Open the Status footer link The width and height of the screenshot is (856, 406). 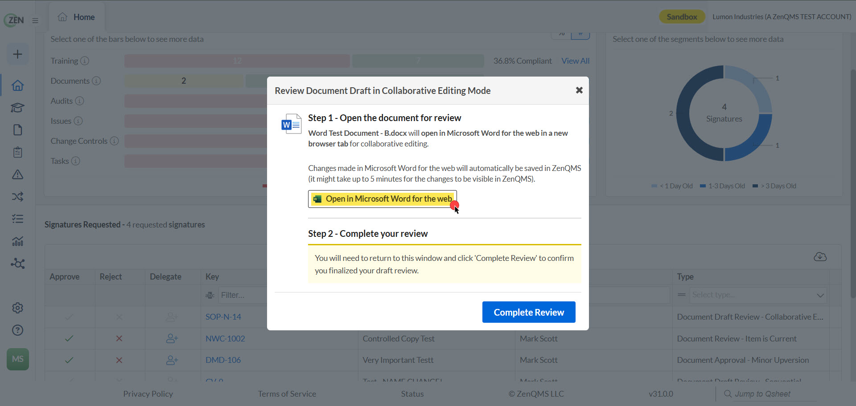(412, 394)
